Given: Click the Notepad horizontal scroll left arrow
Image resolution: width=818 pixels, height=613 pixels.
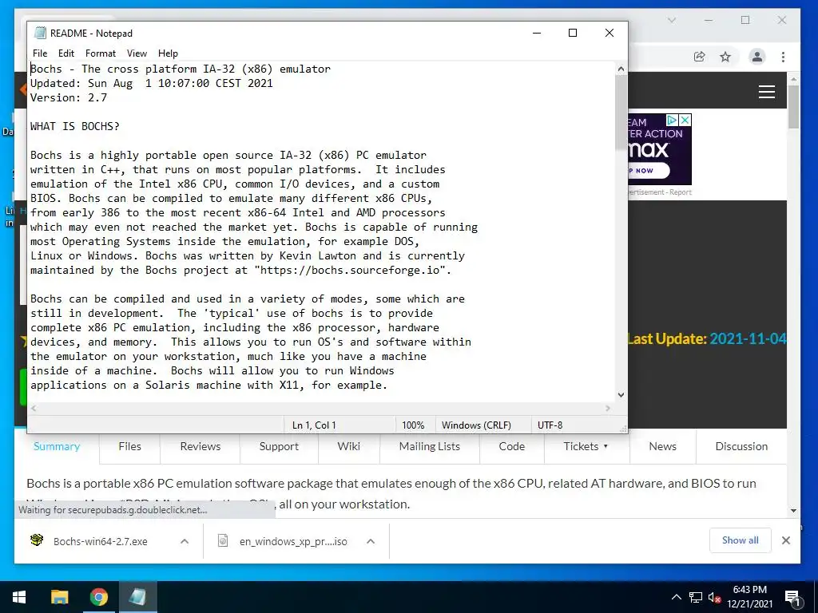Looking at the screenshot, I should point(34,408).
